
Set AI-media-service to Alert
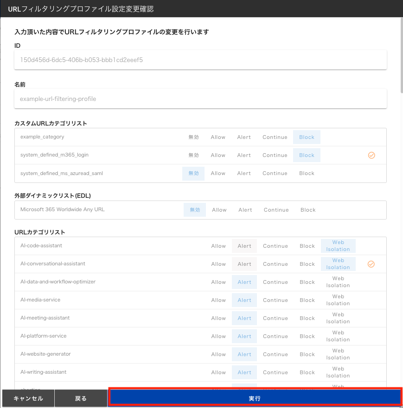coord(244,300)
